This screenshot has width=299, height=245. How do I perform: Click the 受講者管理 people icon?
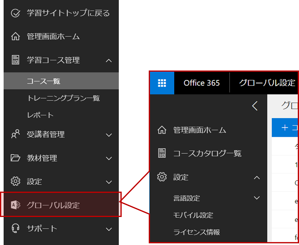pos(15,134)
